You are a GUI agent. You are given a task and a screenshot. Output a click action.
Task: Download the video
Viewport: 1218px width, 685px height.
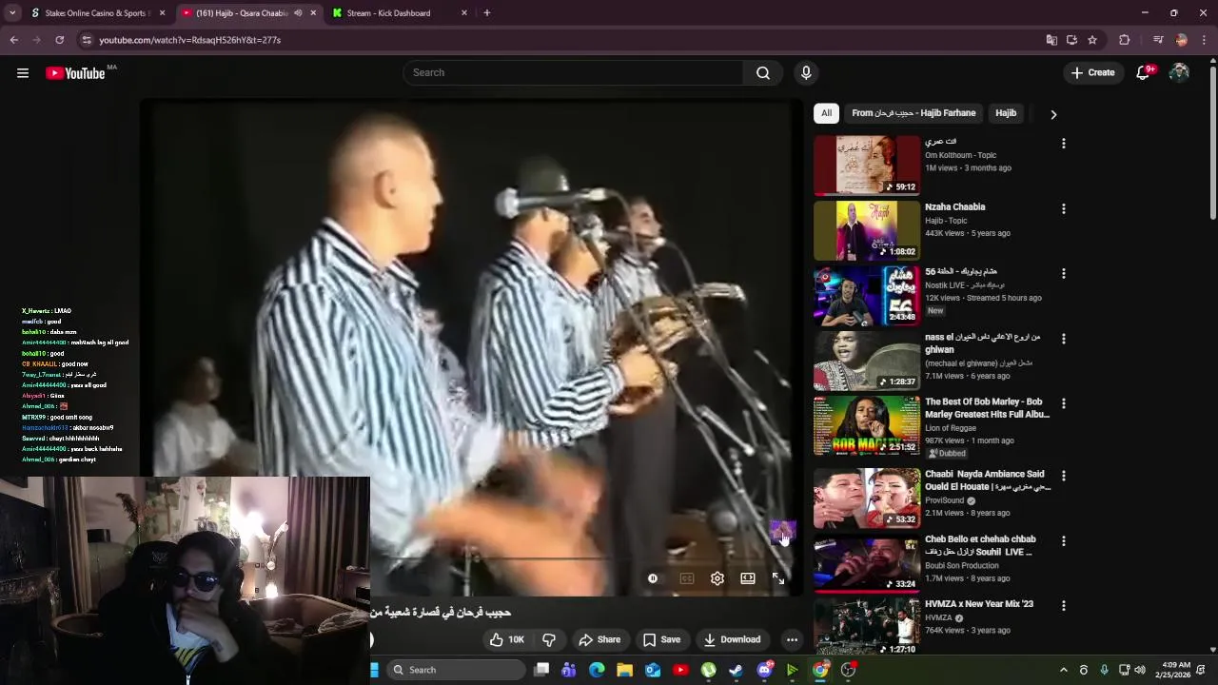click(x=732, y=639)
